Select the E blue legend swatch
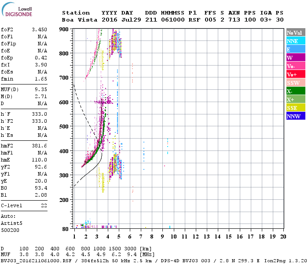 (x=296, y=49)
